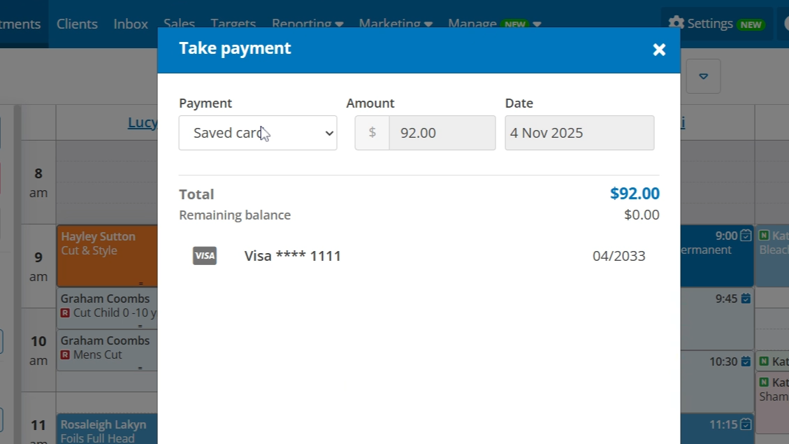Image resolution: width=789 pixels, height=444 pixels.
Task: Click the Remaining balance label
Action: (235, 215)
